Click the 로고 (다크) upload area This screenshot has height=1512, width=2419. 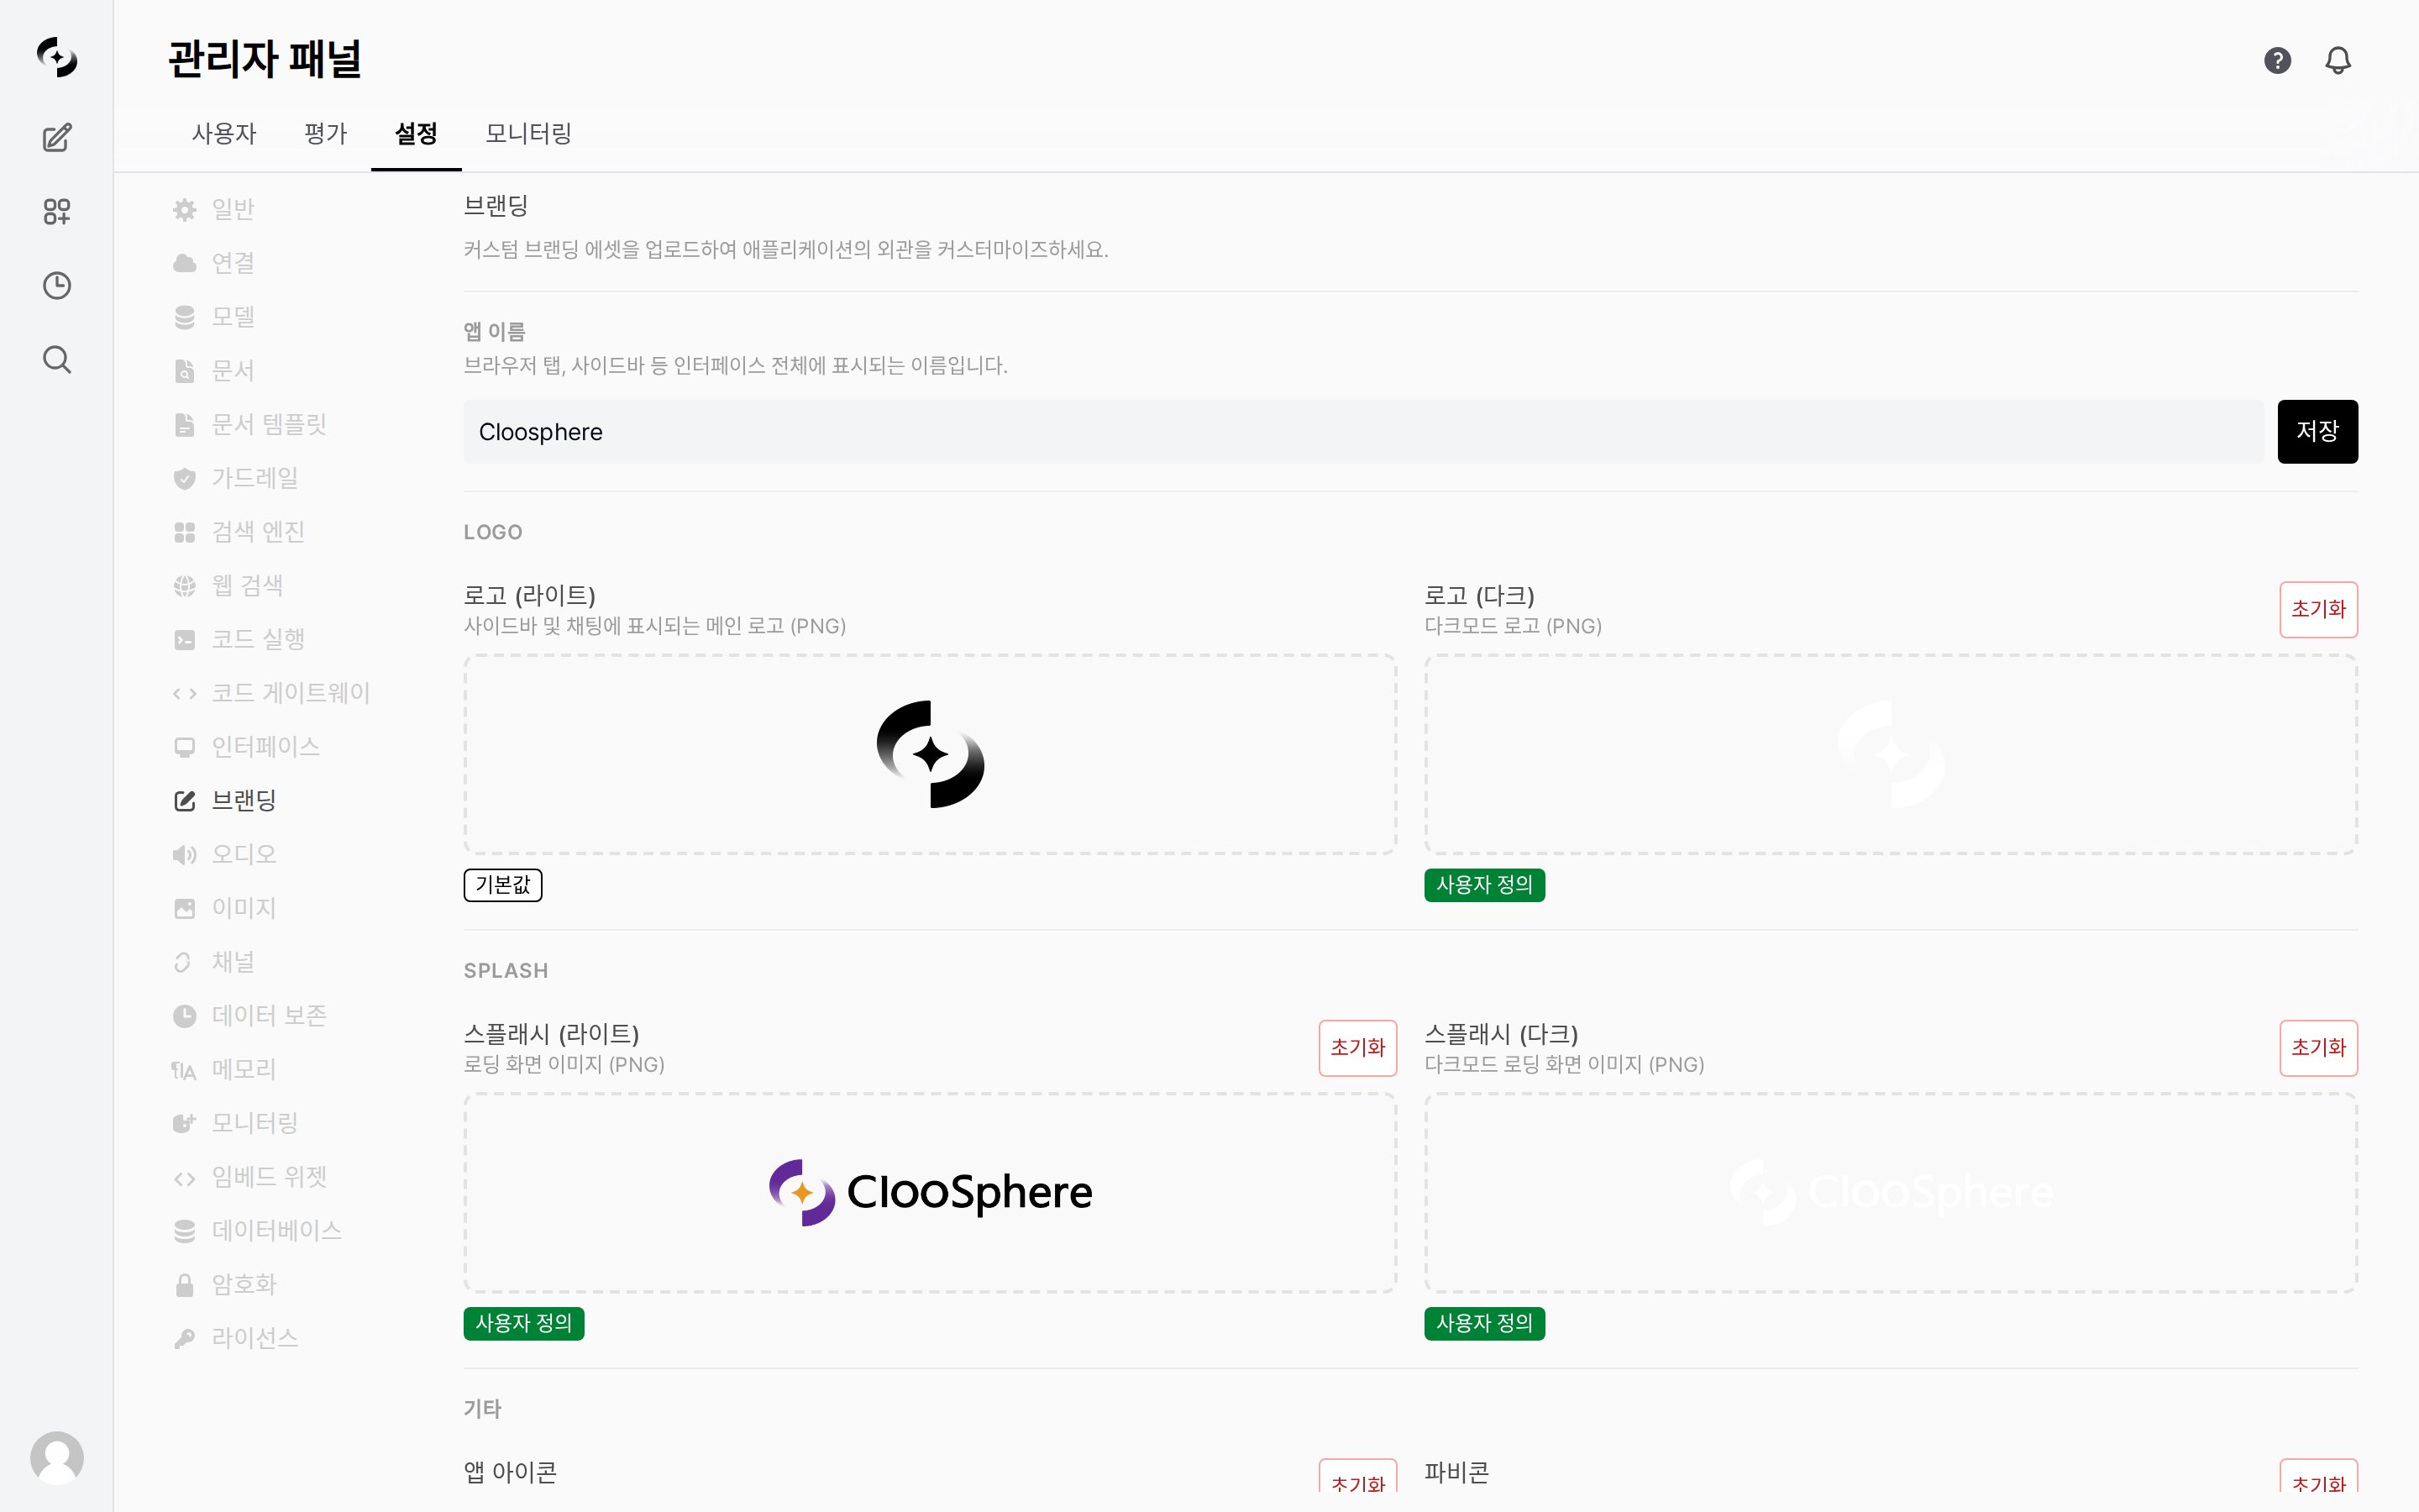(x=1890, y=754)
